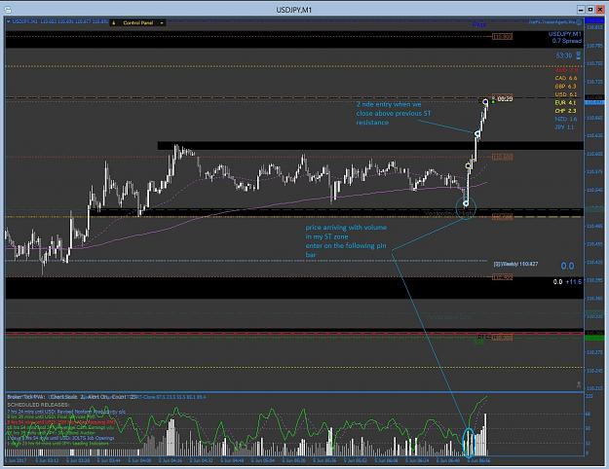Click the red highlighted scheduled news release row
Screen dimensions: 609x469
pos(61,421)
